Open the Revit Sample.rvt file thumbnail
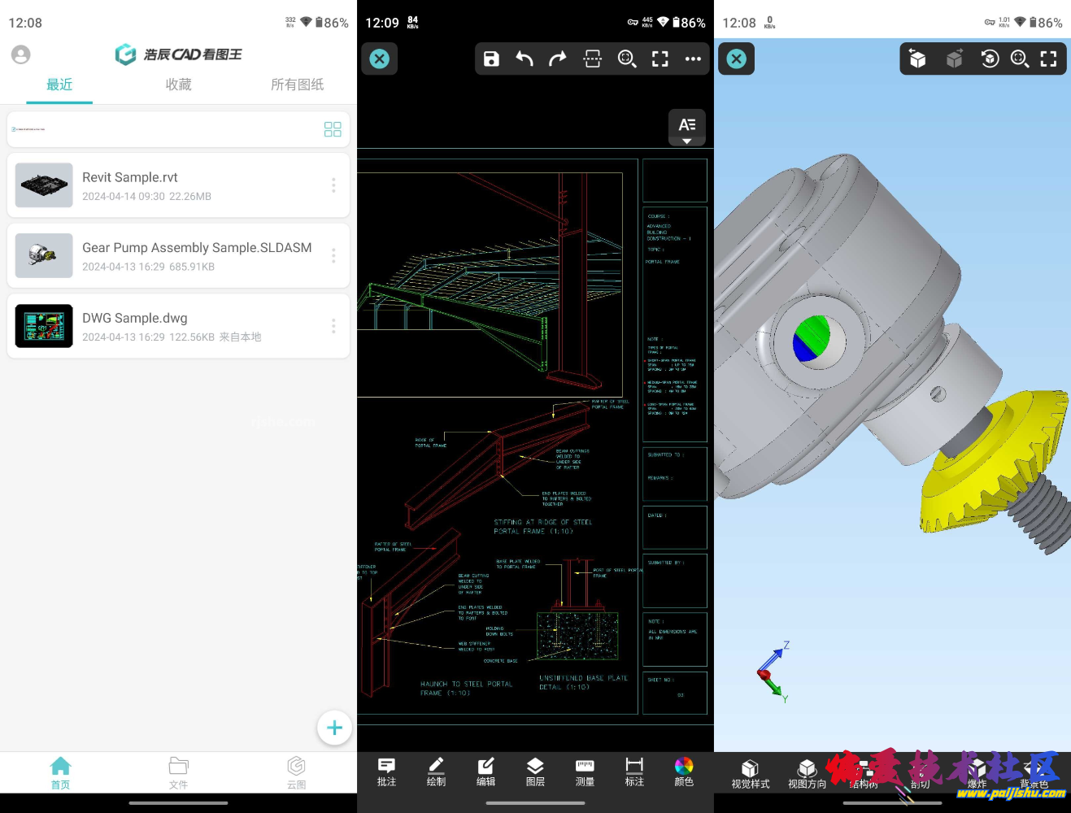 44,185
